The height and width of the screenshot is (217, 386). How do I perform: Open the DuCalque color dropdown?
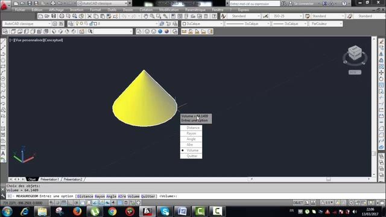[221, 24]
